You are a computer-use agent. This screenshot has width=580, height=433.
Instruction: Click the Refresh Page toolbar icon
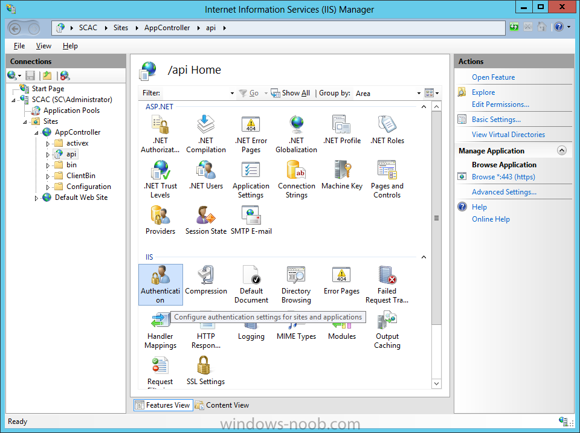(x=514, y=27)
